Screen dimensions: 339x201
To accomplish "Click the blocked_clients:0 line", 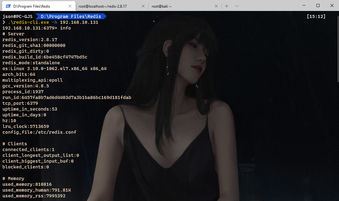I will click(x=26, y=167).
